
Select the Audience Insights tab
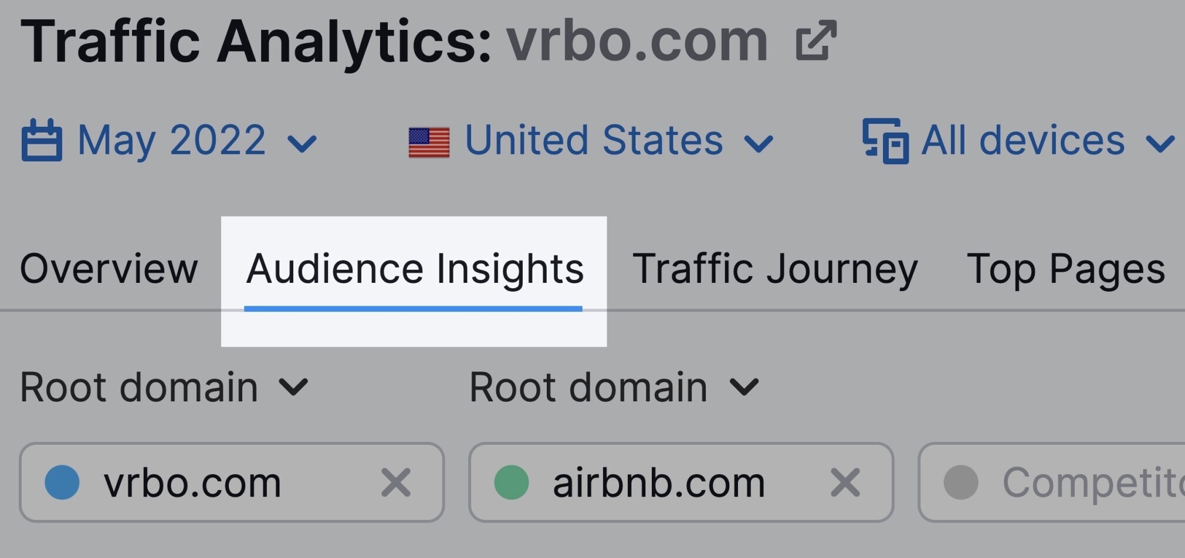[414, 270]
